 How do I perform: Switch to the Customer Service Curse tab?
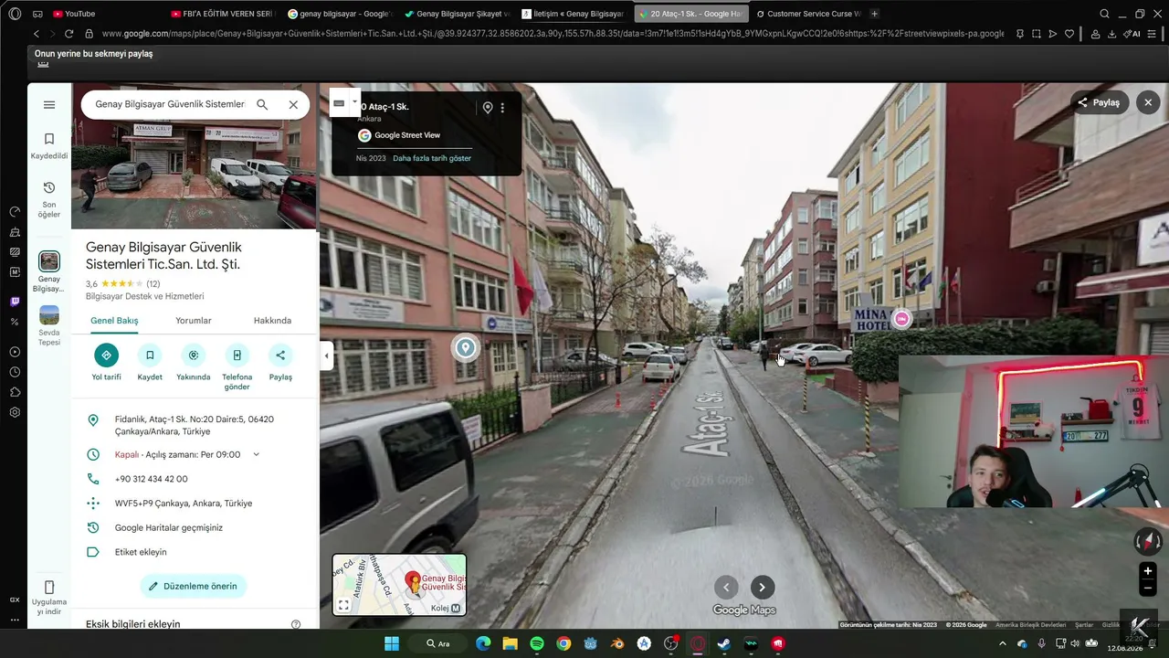click(x=807, y=14)
